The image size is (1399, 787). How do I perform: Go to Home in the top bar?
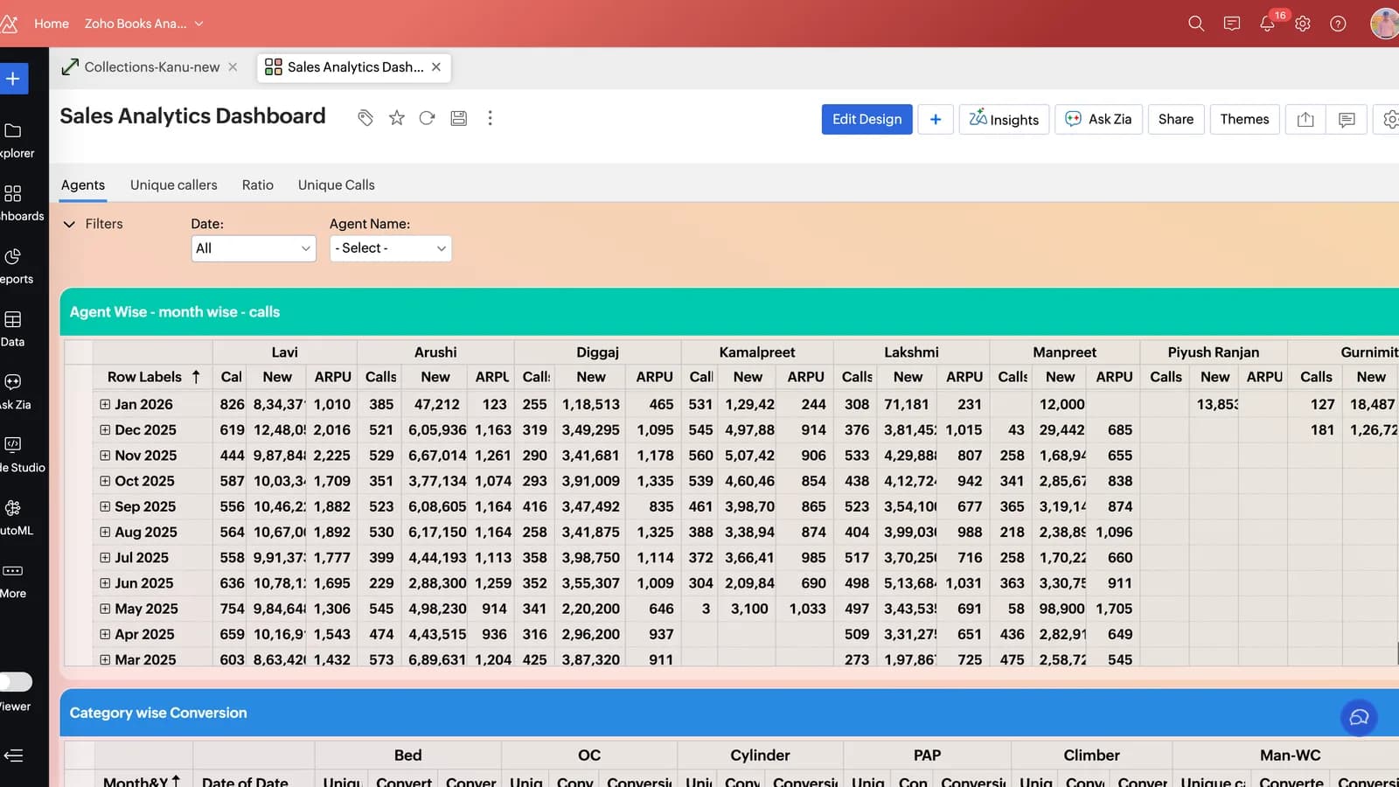point(52,24)
